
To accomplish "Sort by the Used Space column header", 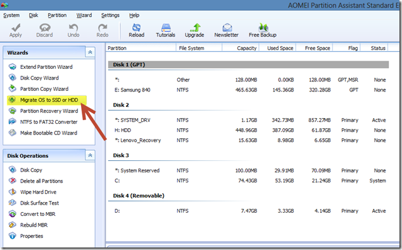I will point(278,48).
